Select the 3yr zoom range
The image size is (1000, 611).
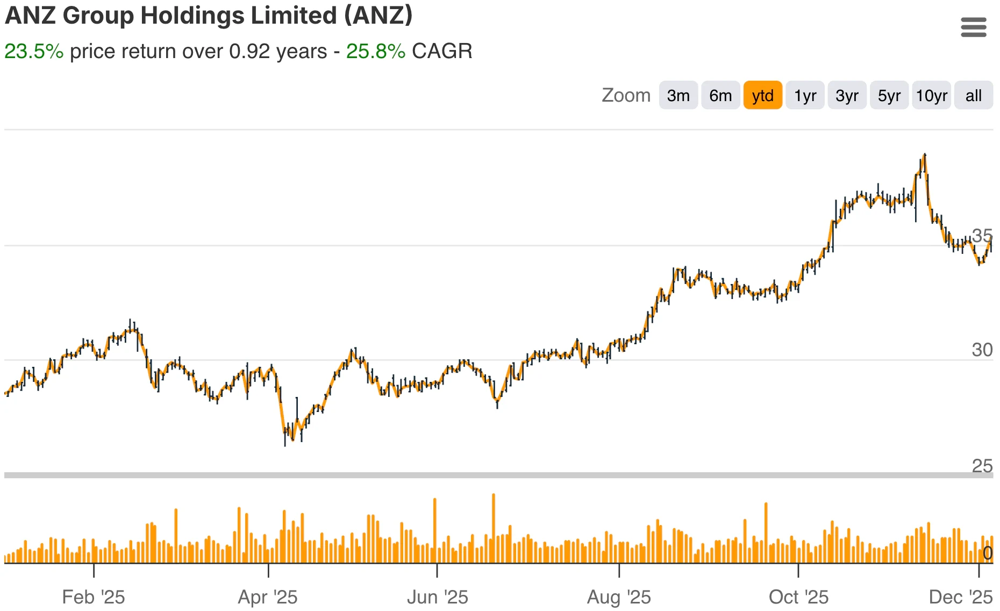click(x=847, y=95)
